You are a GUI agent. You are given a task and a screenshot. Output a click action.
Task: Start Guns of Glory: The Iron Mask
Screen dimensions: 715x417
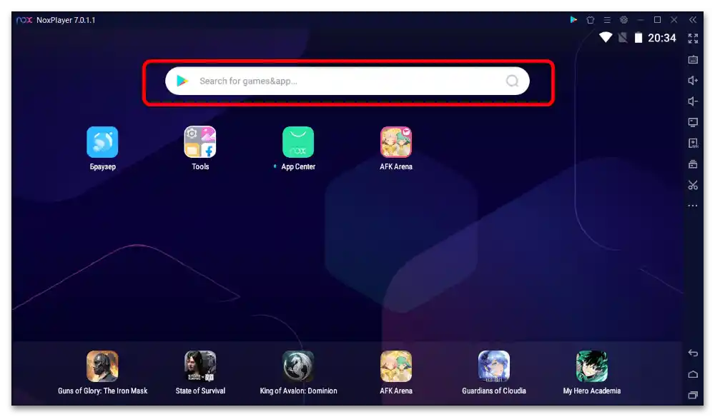(102, 366)
